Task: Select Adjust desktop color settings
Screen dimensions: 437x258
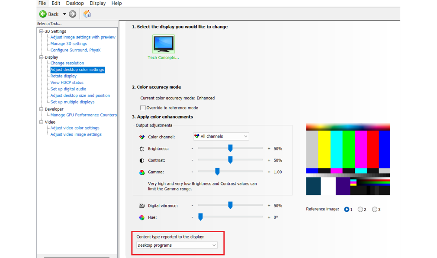Action: [x=77, y=70]
